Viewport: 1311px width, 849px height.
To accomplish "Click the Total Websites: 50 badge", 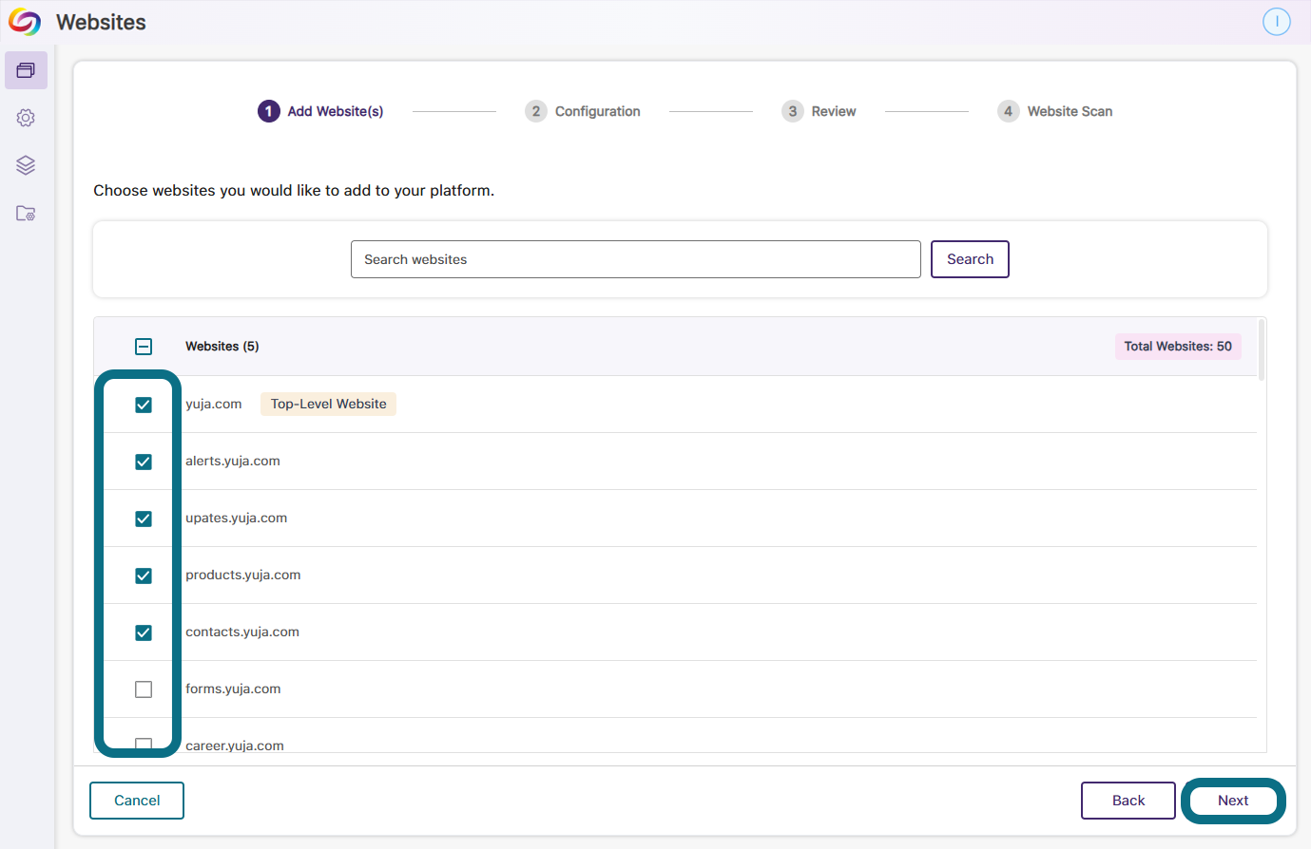I will [1178, 347].
